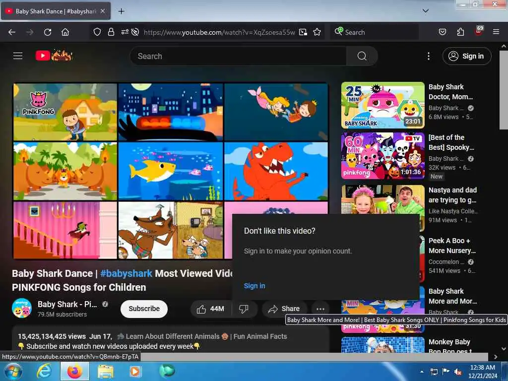The height and width of the screenshot is (381, 508).
Task: Click the video player area
Action: click(171, 171)
